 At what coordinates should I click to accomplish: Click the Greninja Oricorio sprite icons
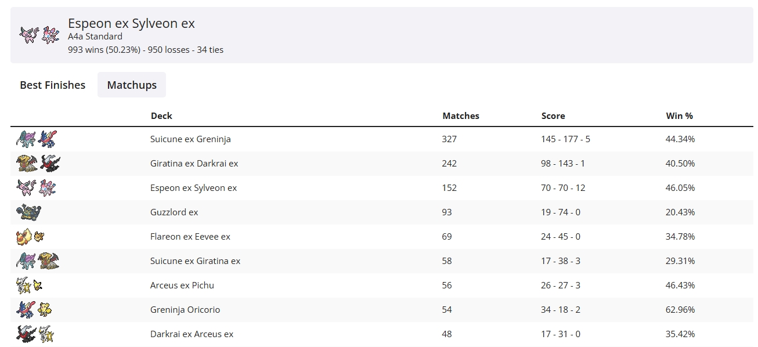click(x=35, y=310)
